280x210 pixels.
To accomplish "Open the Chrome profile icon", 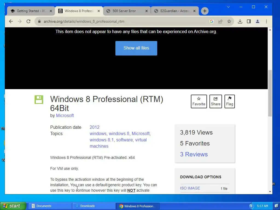I will [x=258, y=21].
